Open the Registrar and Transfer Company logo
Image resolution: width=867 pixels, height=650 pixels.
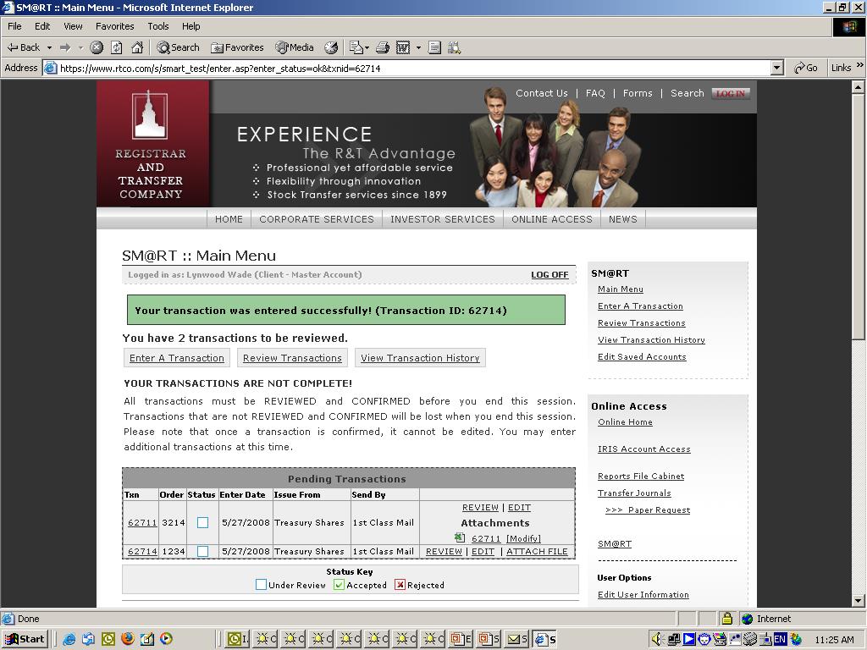pos(152,144)
